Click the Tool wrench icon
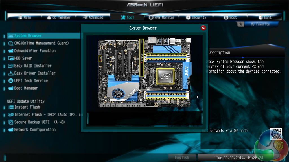This screenshot has height=162, width=289. (x=123, y=17)
